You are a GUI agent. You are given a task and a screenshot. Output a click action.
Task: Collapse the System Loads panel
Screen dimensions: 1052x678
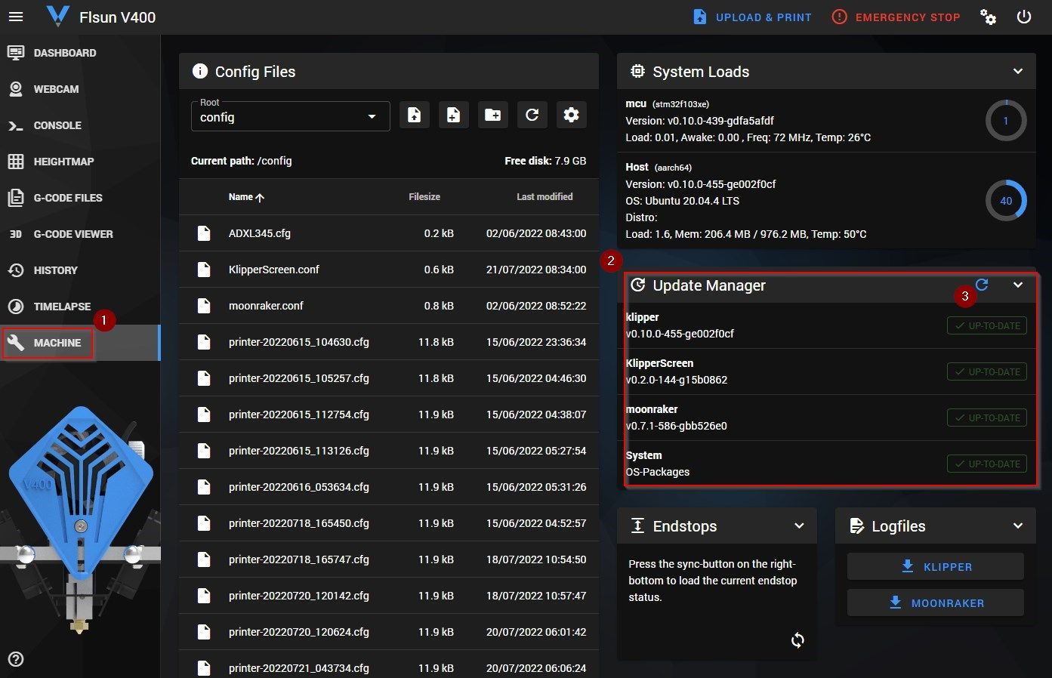(1018, 72)
